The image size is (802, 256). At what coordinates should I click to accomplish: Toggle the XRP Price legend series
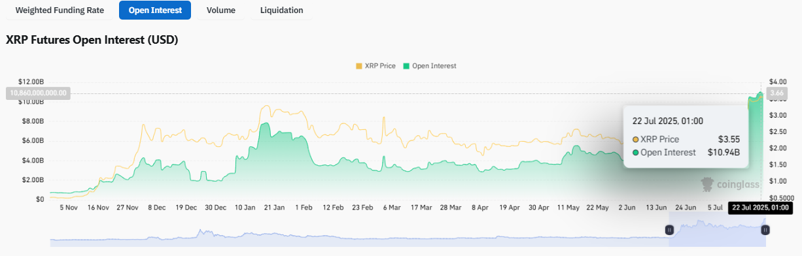coord(375,66)
